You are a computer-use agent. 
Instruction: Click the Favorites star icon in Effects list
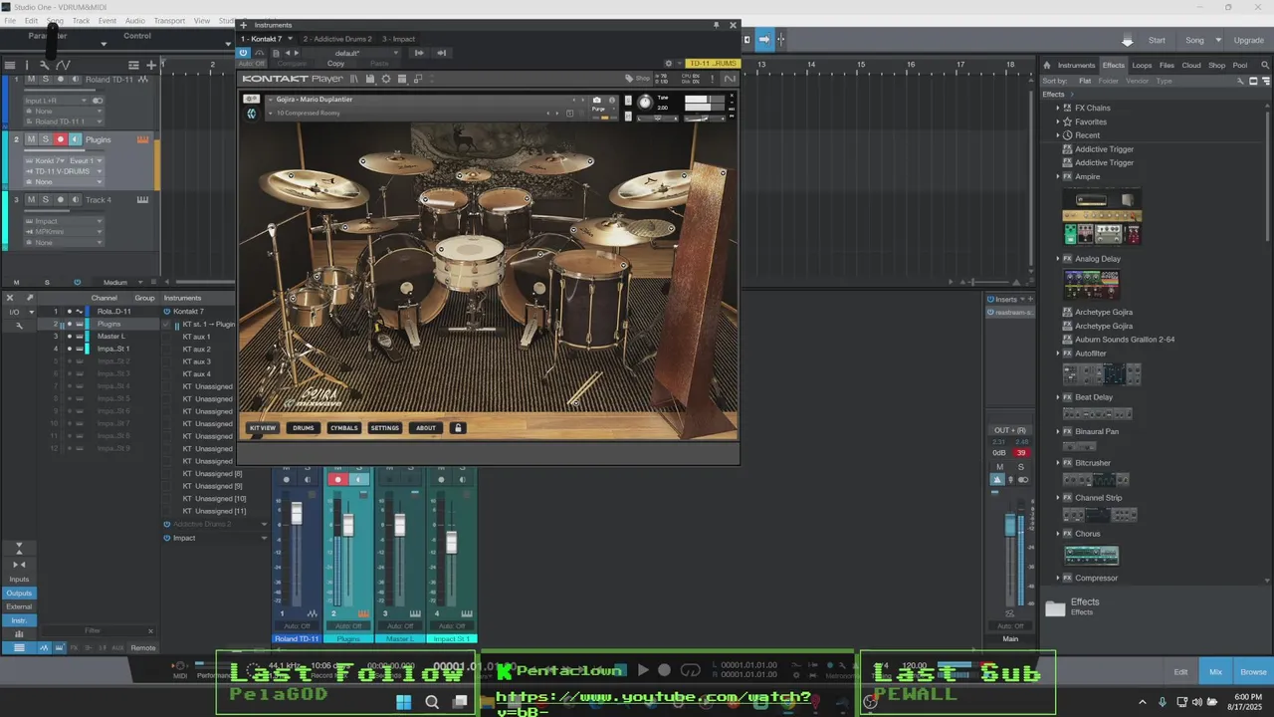pyautogui.click(x=1067, y=121)
